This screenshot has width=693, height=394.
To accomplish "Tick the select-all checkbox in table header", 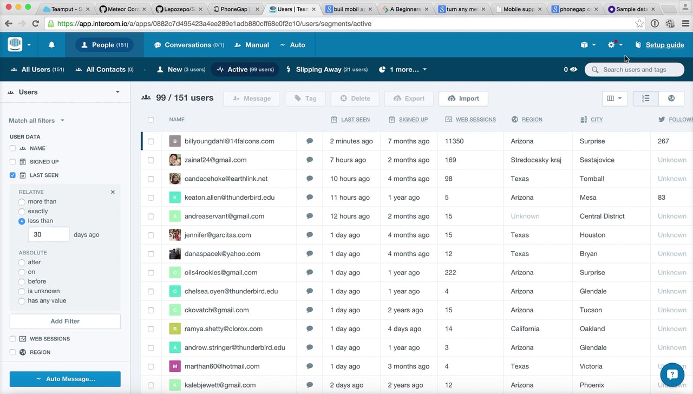I will point(151,120).
